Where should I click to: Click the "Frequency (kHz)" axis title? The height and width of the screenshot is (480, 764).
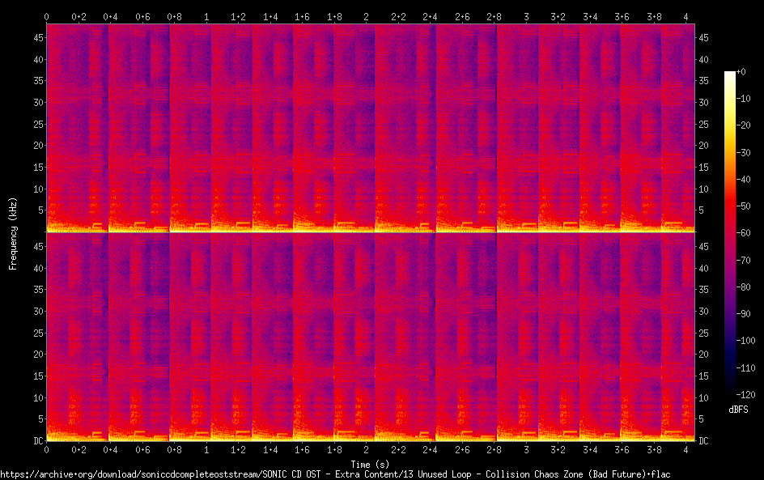tap(13, 233)
